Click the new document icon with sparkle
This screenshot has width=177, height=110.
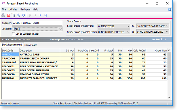pos(13,15)
